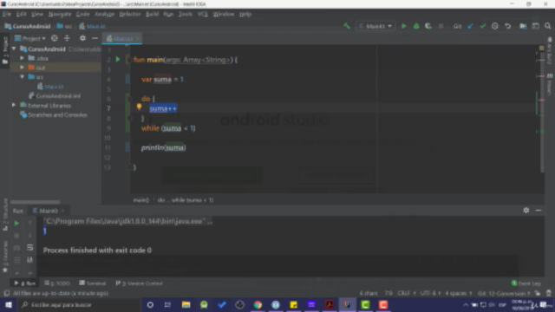555x312 pixels.
Task: Revert changes with undo arrow icon
Action: 507,26
